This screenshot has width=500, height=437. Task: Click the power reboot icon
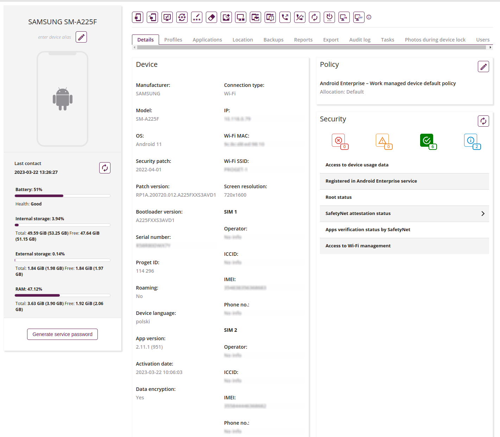point(329,17)
